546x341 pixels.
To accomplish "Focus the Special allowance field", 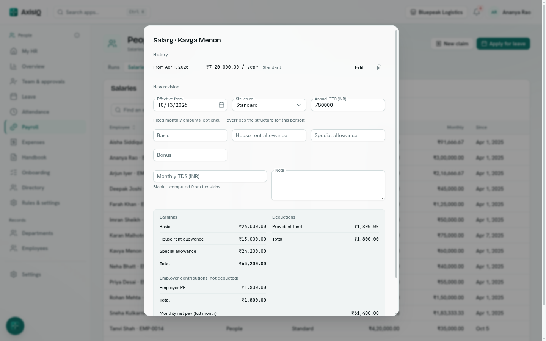I will (348, 135).
